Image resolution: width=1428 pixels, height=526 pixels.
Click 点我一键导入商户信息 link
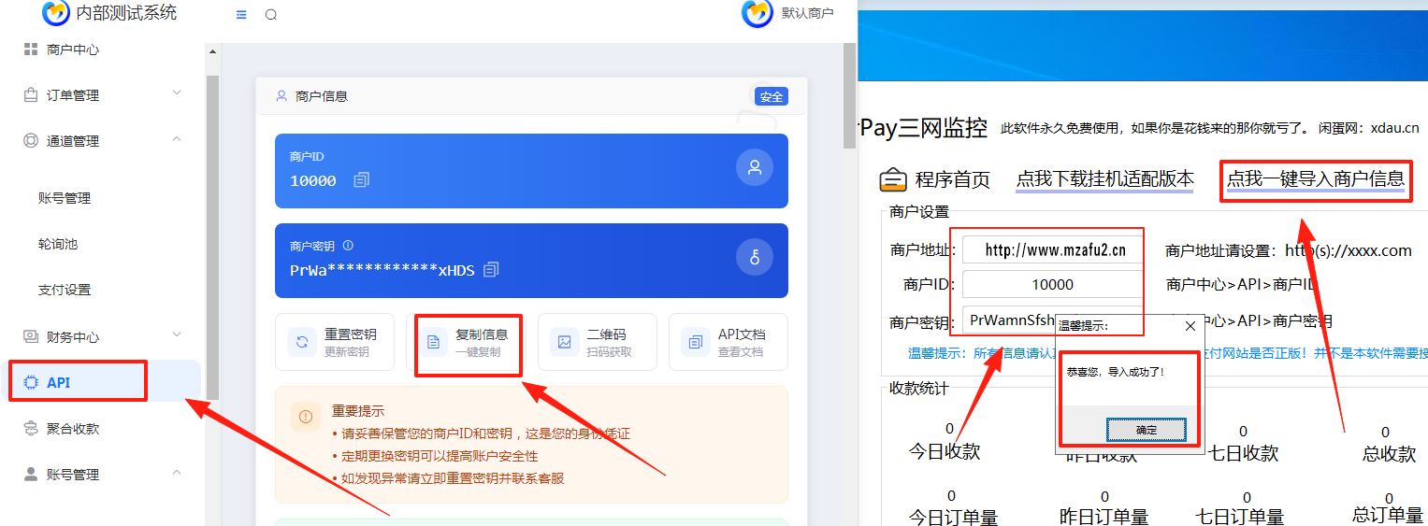tap(1316, 179)
